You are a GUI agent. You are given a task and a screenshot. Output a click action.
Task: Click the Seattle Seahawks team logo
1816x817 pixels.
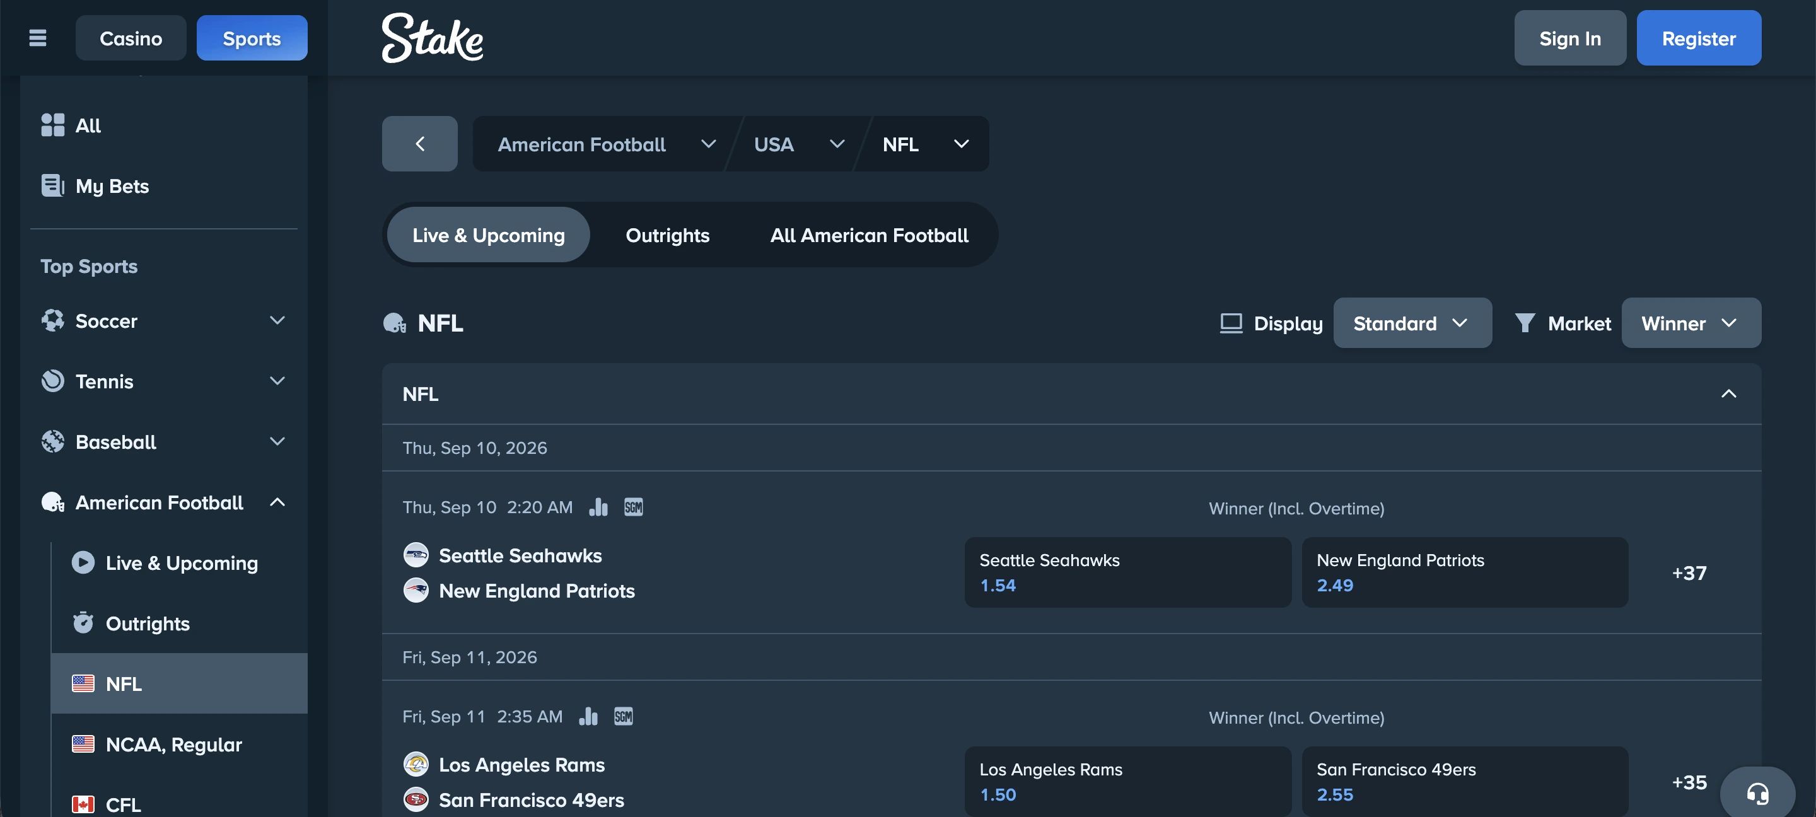pyautogui.click(x=416, y=555)
